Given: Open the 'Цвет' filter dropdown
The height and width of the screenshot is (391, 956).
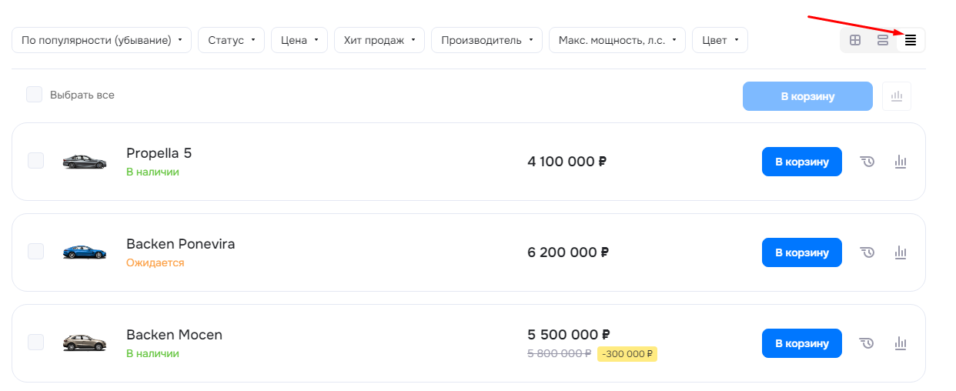Looking at the screenshot, I should click(x=720, y=40).
